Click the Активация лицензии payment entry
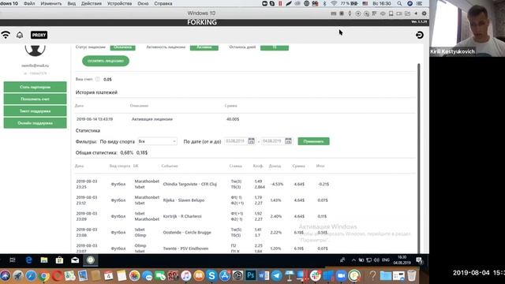Screen dimensions: 505x284 [x=152, y=119]
